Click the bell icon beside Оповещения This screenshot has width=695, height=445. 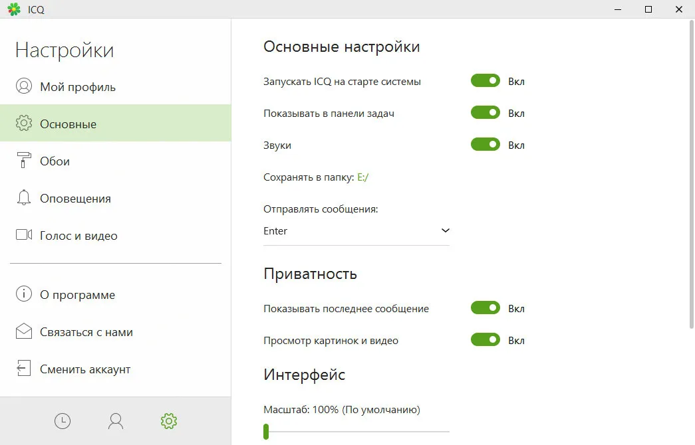24,197
